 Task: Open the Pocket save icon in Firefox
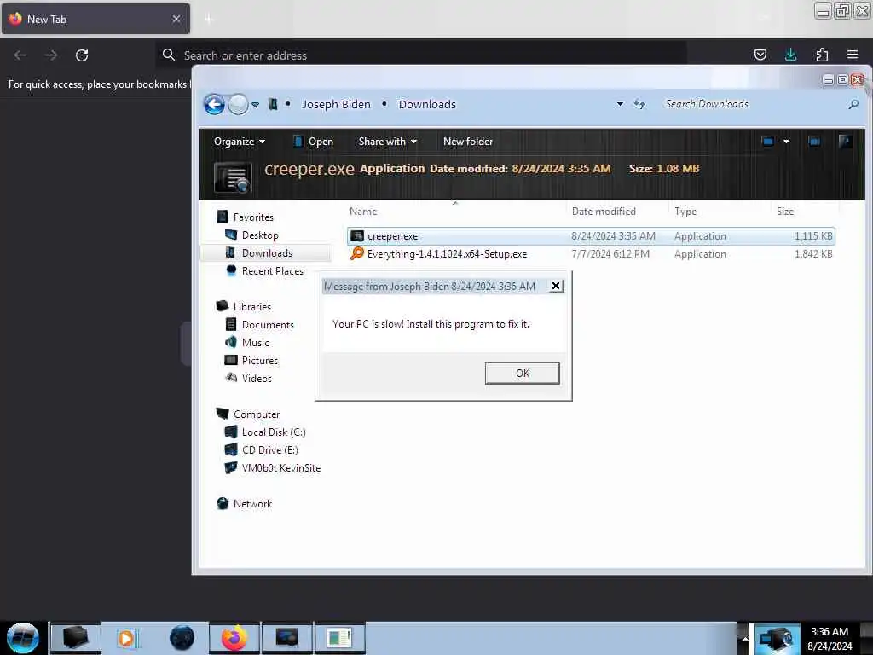(x=760, y=55)
